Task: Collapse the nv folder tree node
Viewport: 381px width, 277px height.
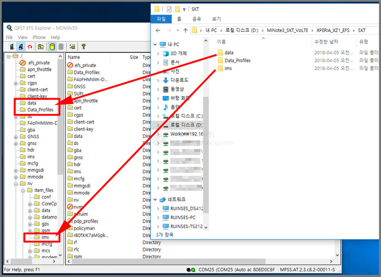Action: point(16,183)
